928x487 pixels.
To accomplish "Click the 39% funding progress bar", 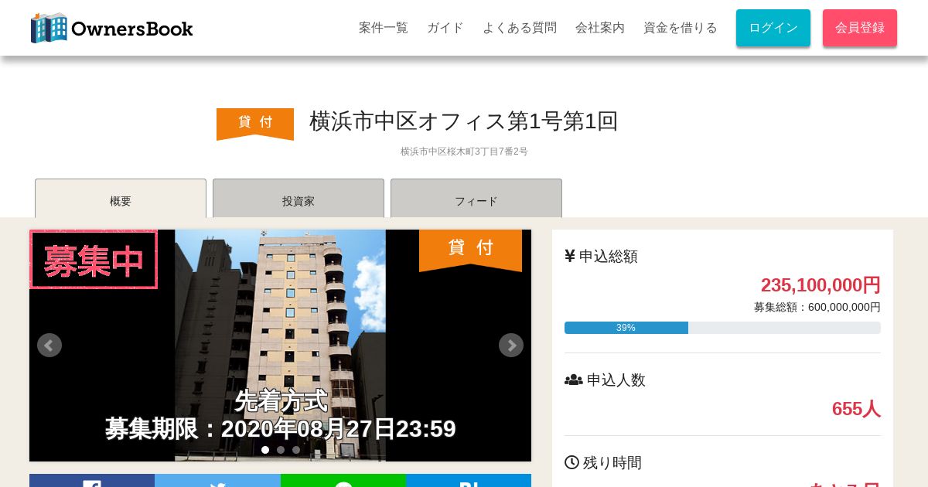I will pyautogui.click(x=722, y=328).
